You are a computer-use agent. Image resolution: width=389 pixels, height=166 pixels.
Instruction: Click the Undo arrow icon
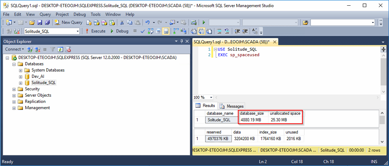[x=147, y=22]
